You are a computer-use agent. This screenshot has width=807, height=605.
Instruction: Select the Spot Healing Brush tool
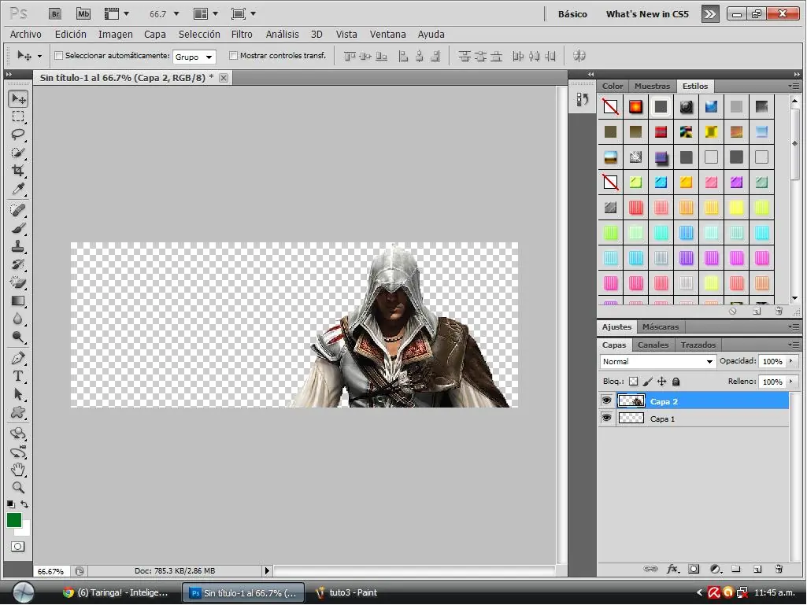coord(19,210)
